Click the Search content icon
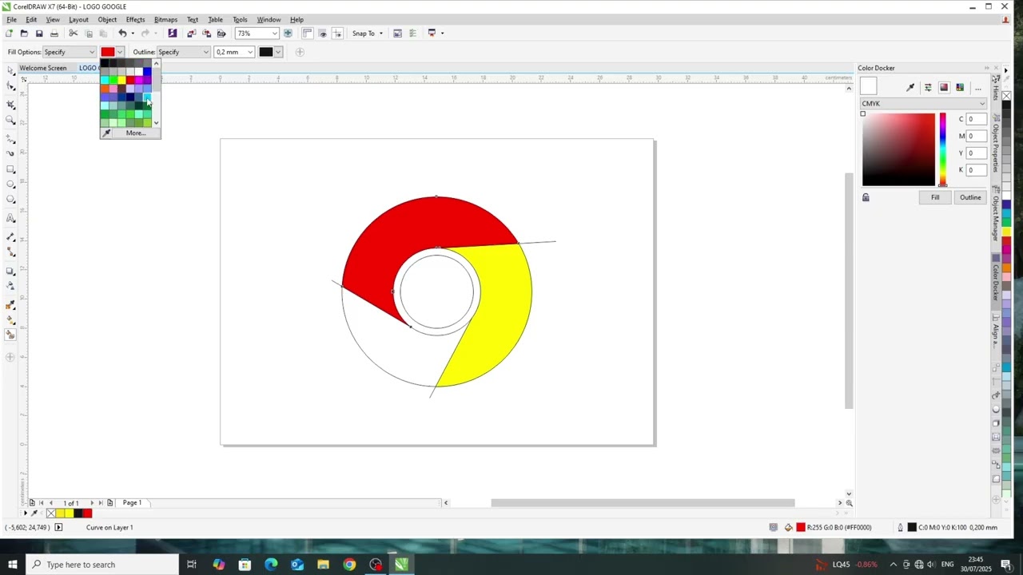This screenshot has width=1023, height=575. (172, 34)
